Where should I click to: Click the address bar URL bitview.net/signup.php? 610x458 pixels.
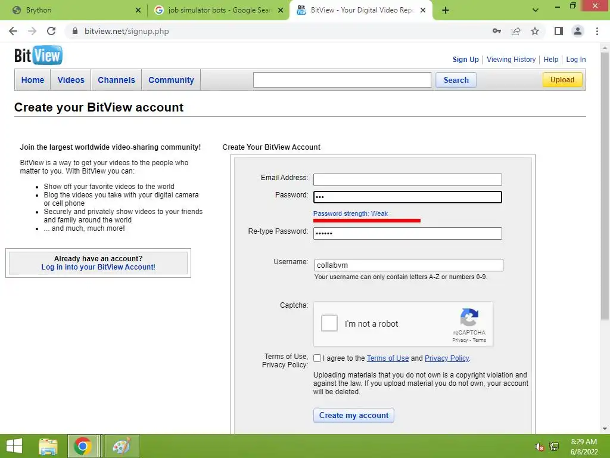127,31
